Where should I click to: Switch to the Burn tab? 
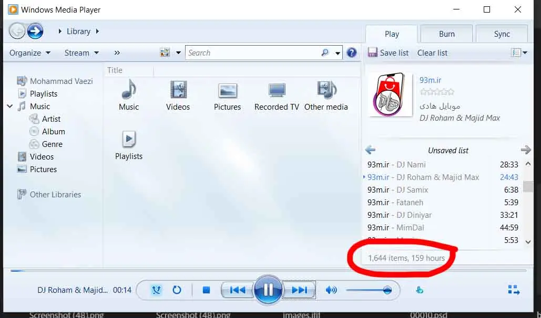[x=446, y=34]
